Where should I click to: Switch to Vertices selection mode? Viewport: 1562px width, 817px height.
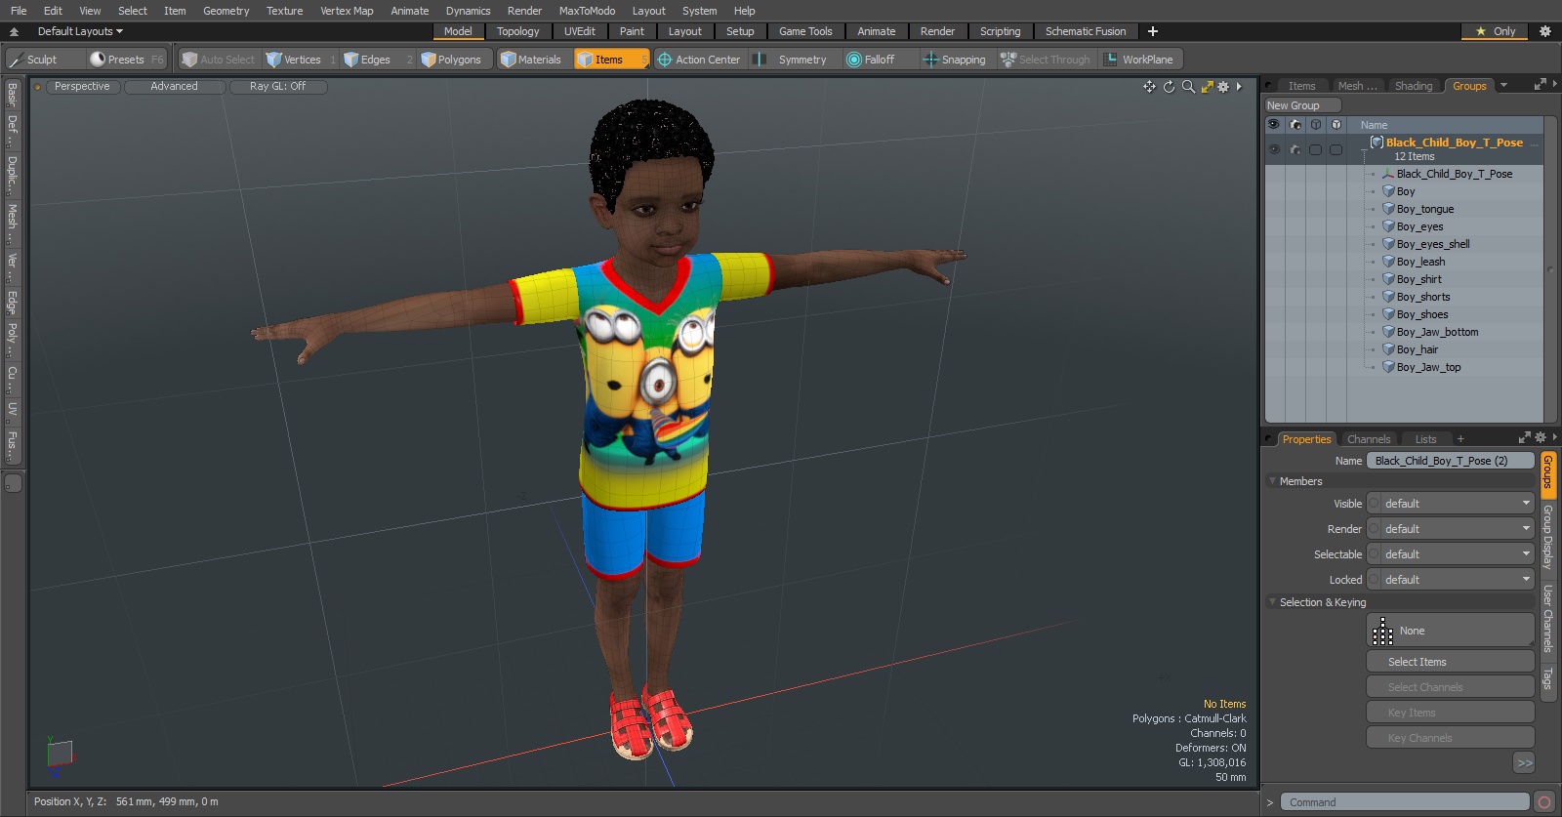301,60
